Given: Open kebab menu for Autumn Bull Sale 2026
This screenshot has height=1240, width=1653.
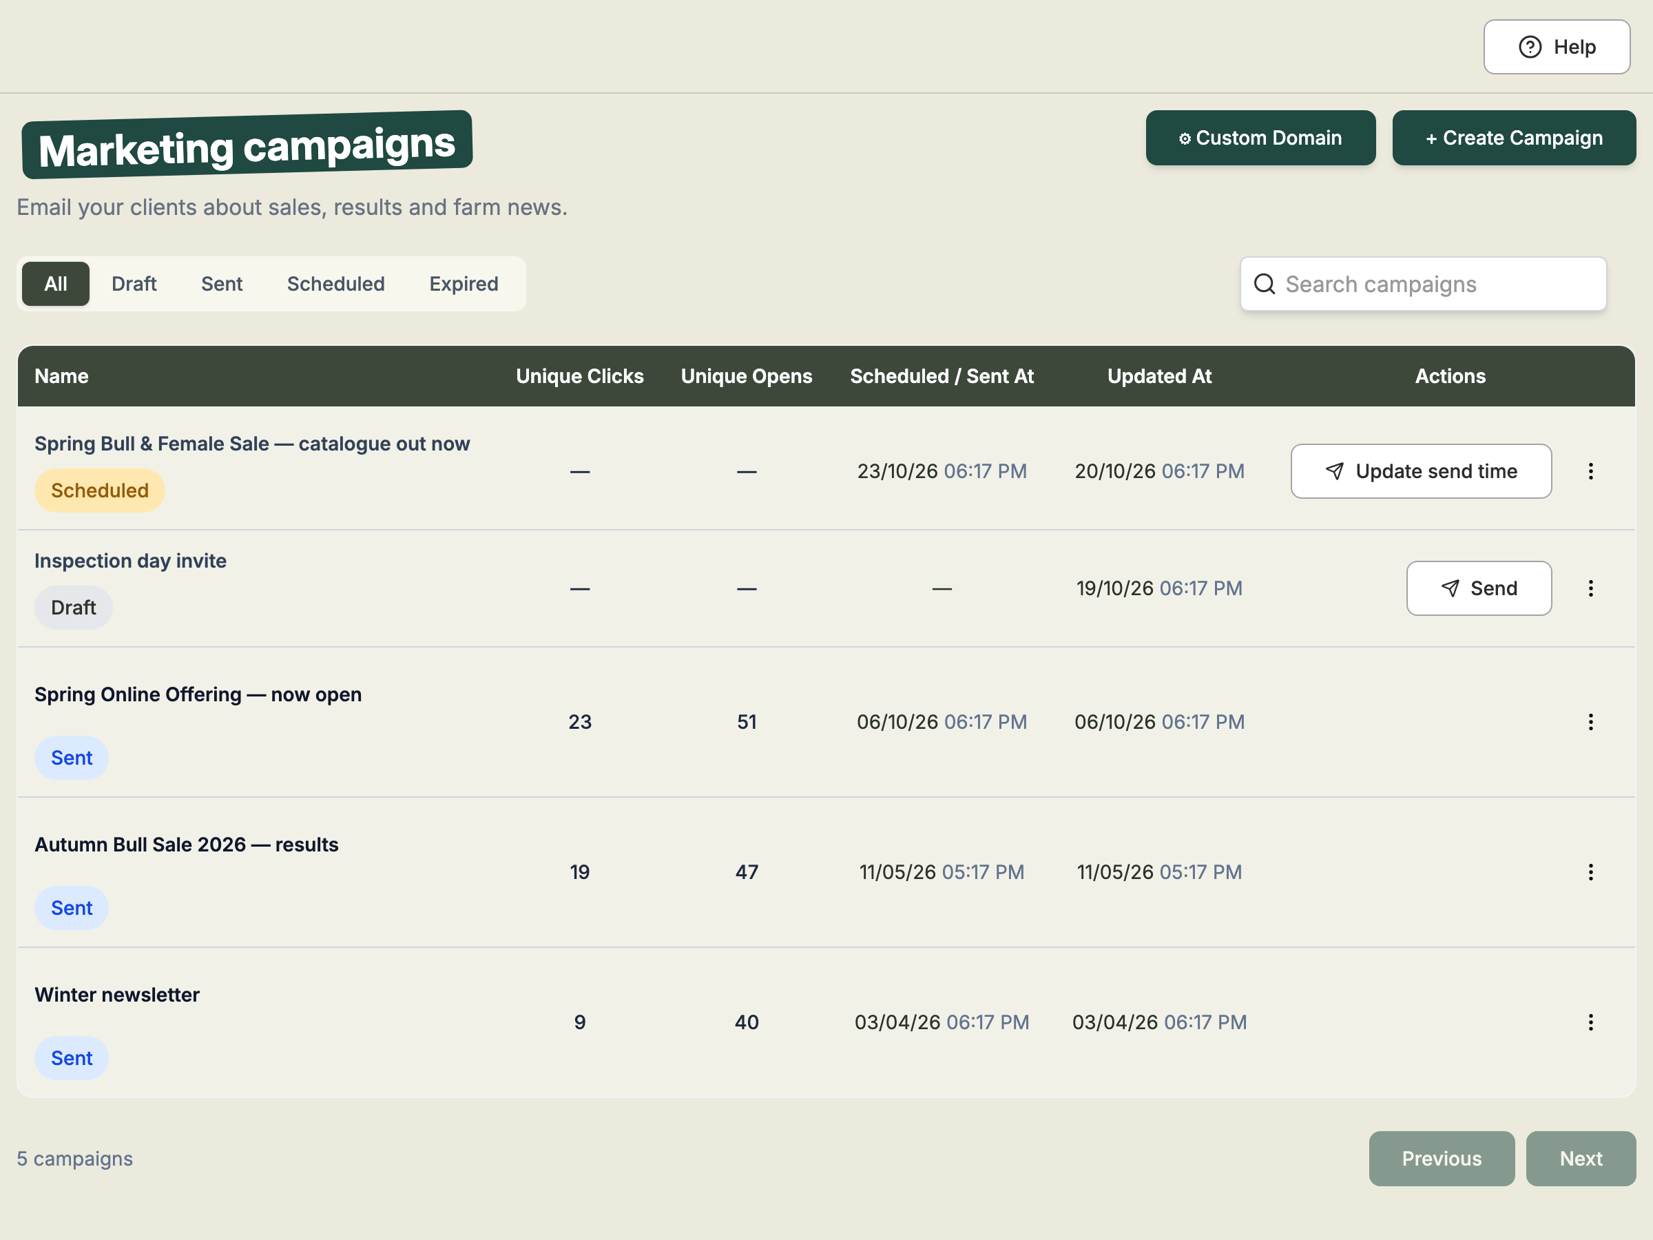Looking at the screenshot, I should tap(1590, 872).
